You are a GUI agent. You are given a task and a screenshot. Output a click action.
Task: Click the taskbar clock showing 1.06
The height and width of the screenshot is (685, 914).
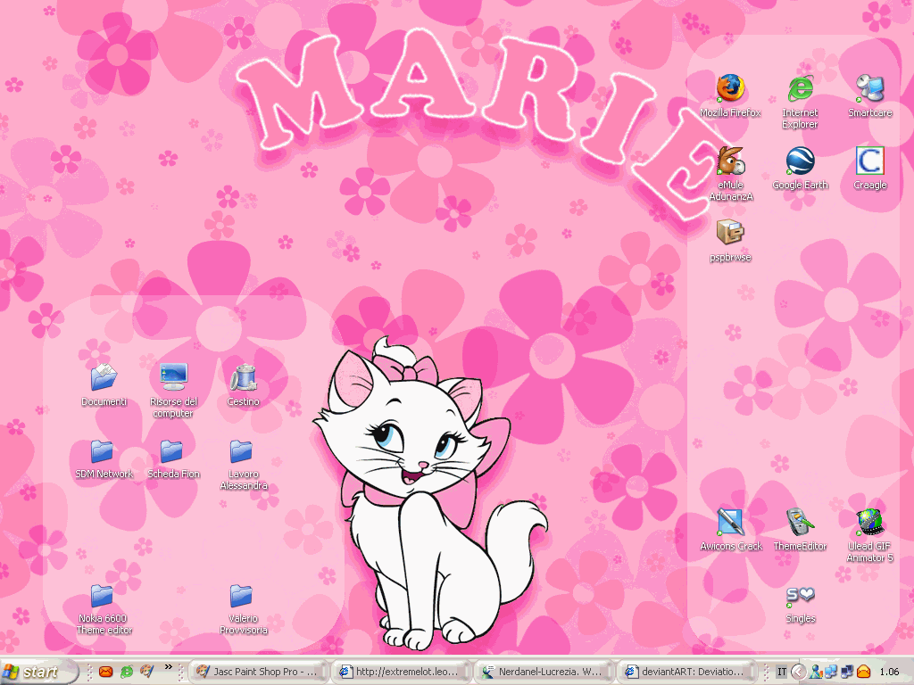click(889, 672)
